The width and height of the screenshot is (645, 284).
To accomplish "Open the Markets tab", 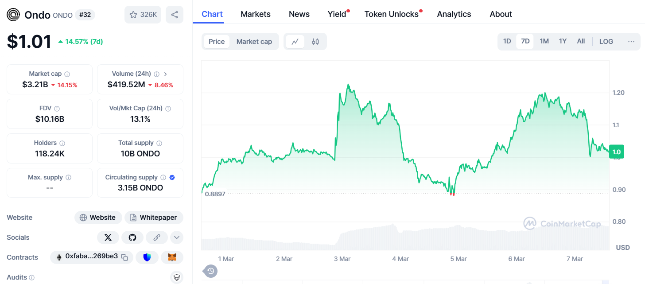I will click(x=255, y=14).
